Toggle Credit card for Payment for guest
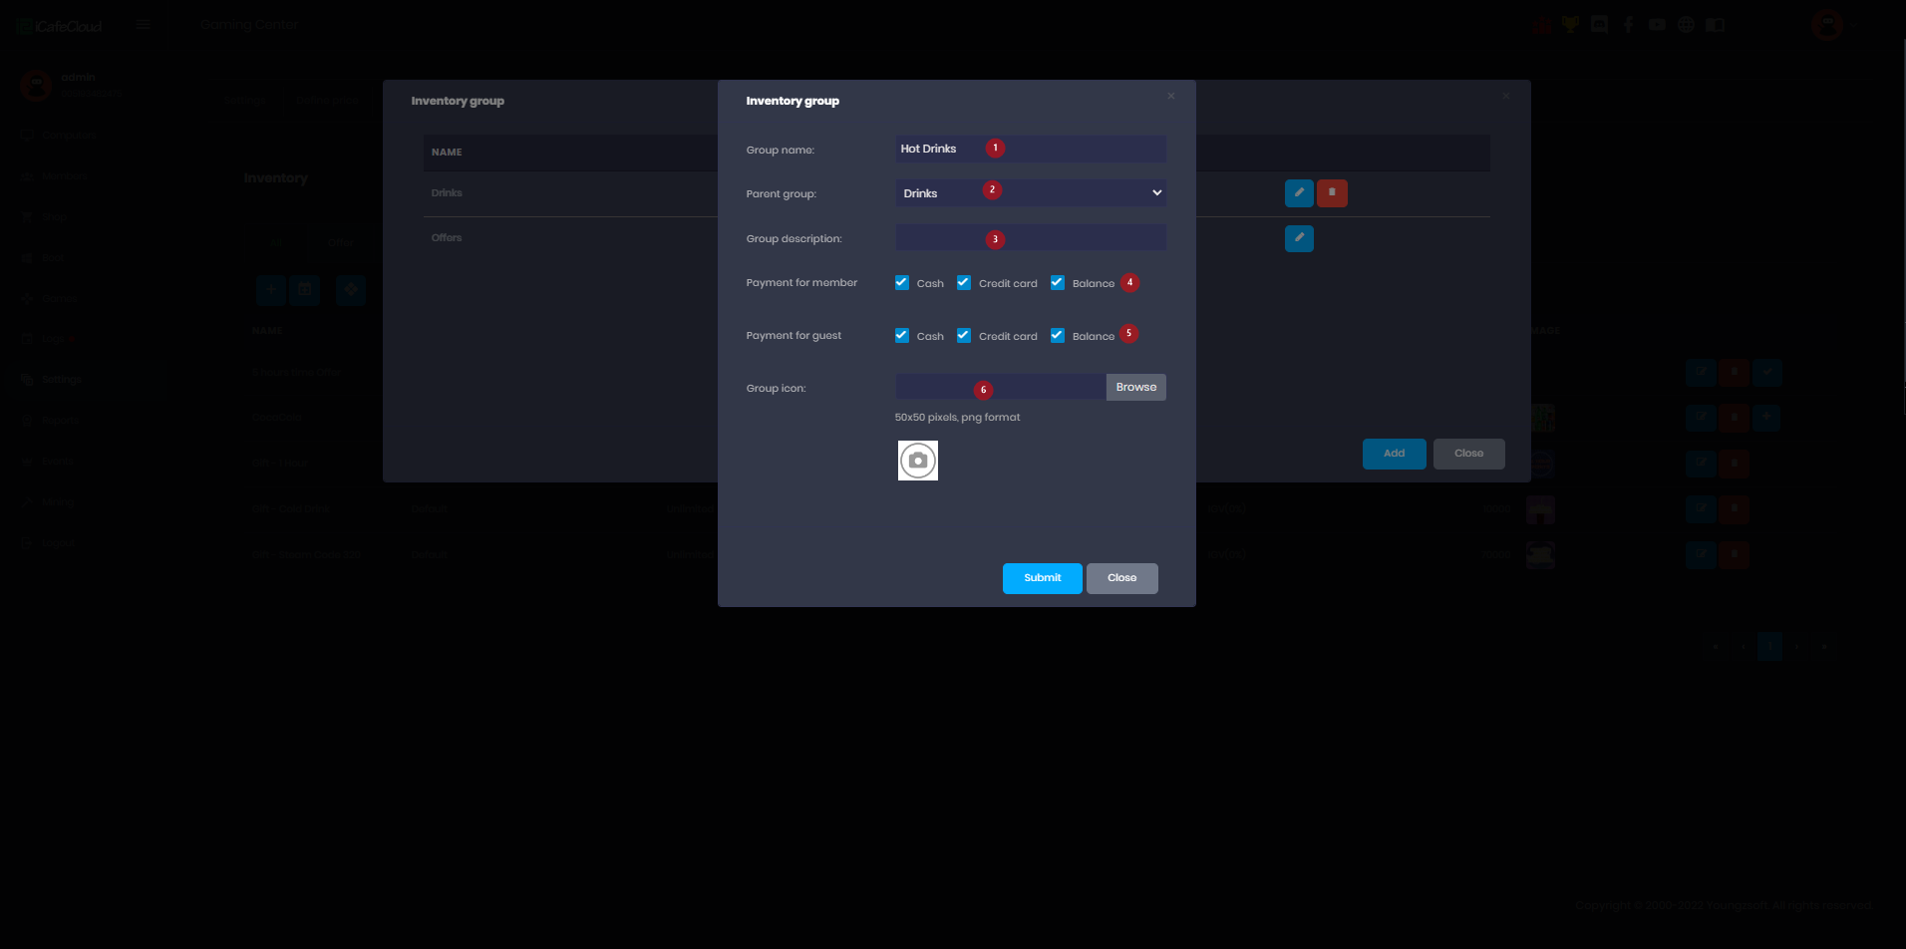 click(x=964, y=336)
